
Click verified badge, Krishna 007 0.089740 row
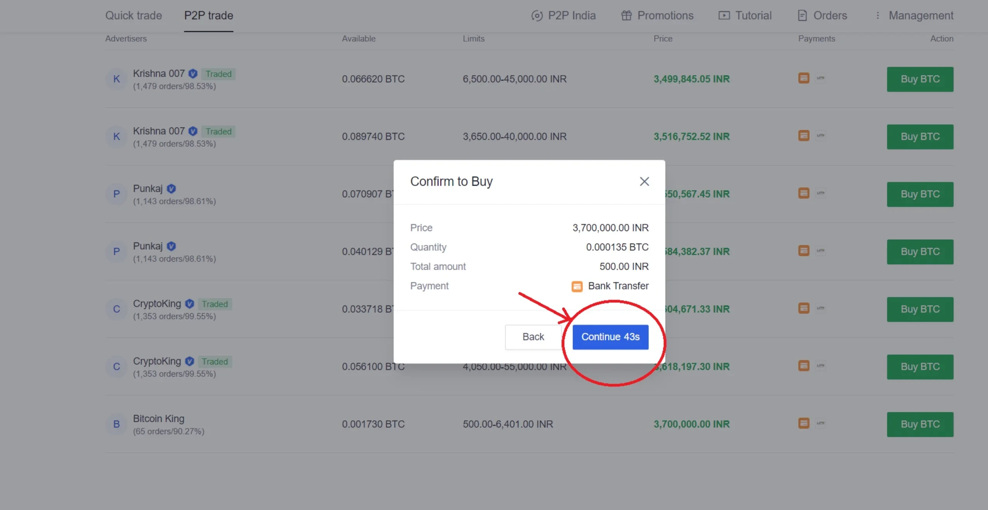point(193,131)
